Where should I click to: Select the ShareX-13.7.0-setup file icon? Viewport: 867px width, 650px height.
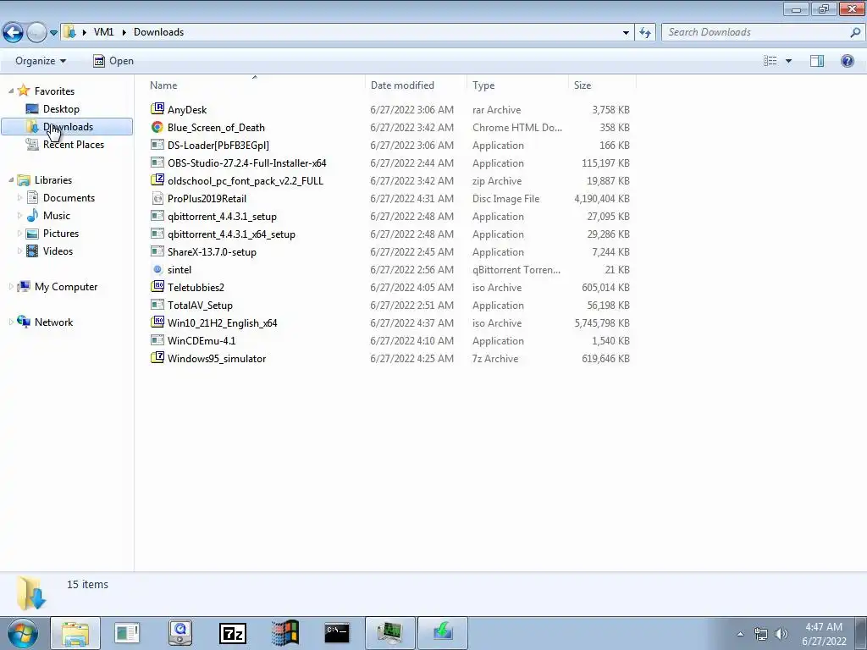coord(157,251)
